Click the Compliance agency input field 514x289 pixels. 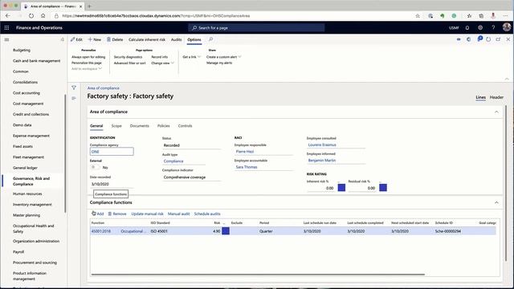click(112, 152)
